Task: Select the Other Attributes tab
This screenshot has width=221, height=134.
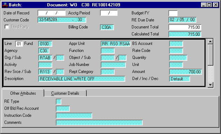Action: [23, 93]
